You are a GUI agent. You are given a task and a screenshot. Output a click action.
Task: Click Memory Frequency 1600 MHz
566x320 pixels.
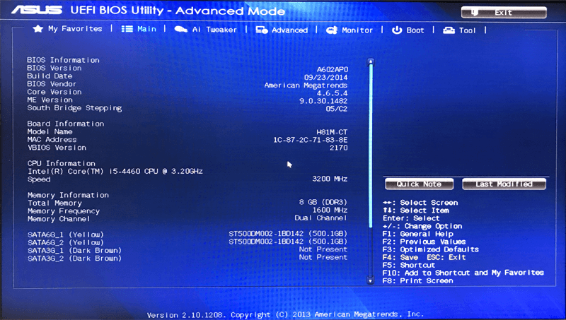(330, 210)
